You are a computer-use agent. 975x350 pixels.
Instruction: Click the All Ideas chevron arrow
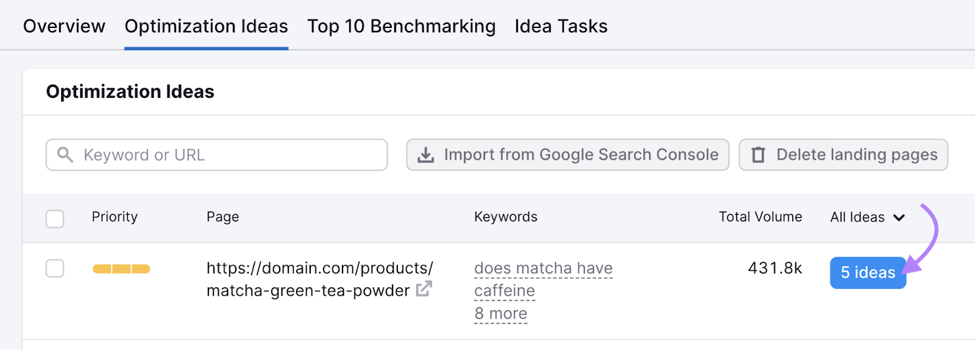click(x=899, y=217)
